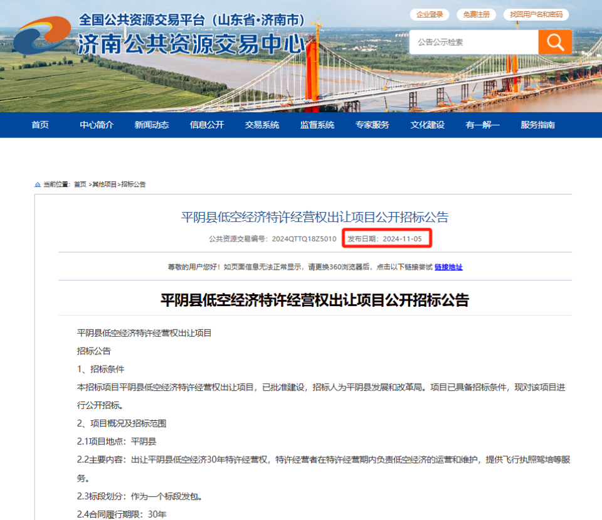Viewport: 602px width, 520px height.
Task: Go to the 交易系统 section
Action: coord(261,125)
